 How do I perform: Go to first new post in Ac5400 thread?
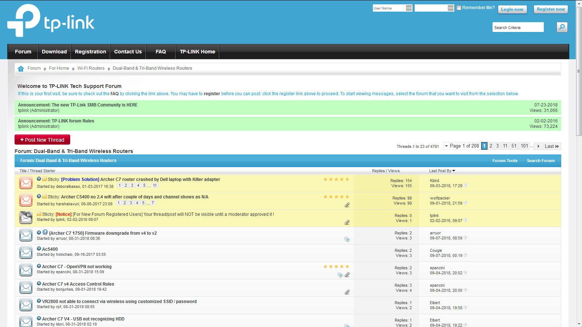point(39,249)
